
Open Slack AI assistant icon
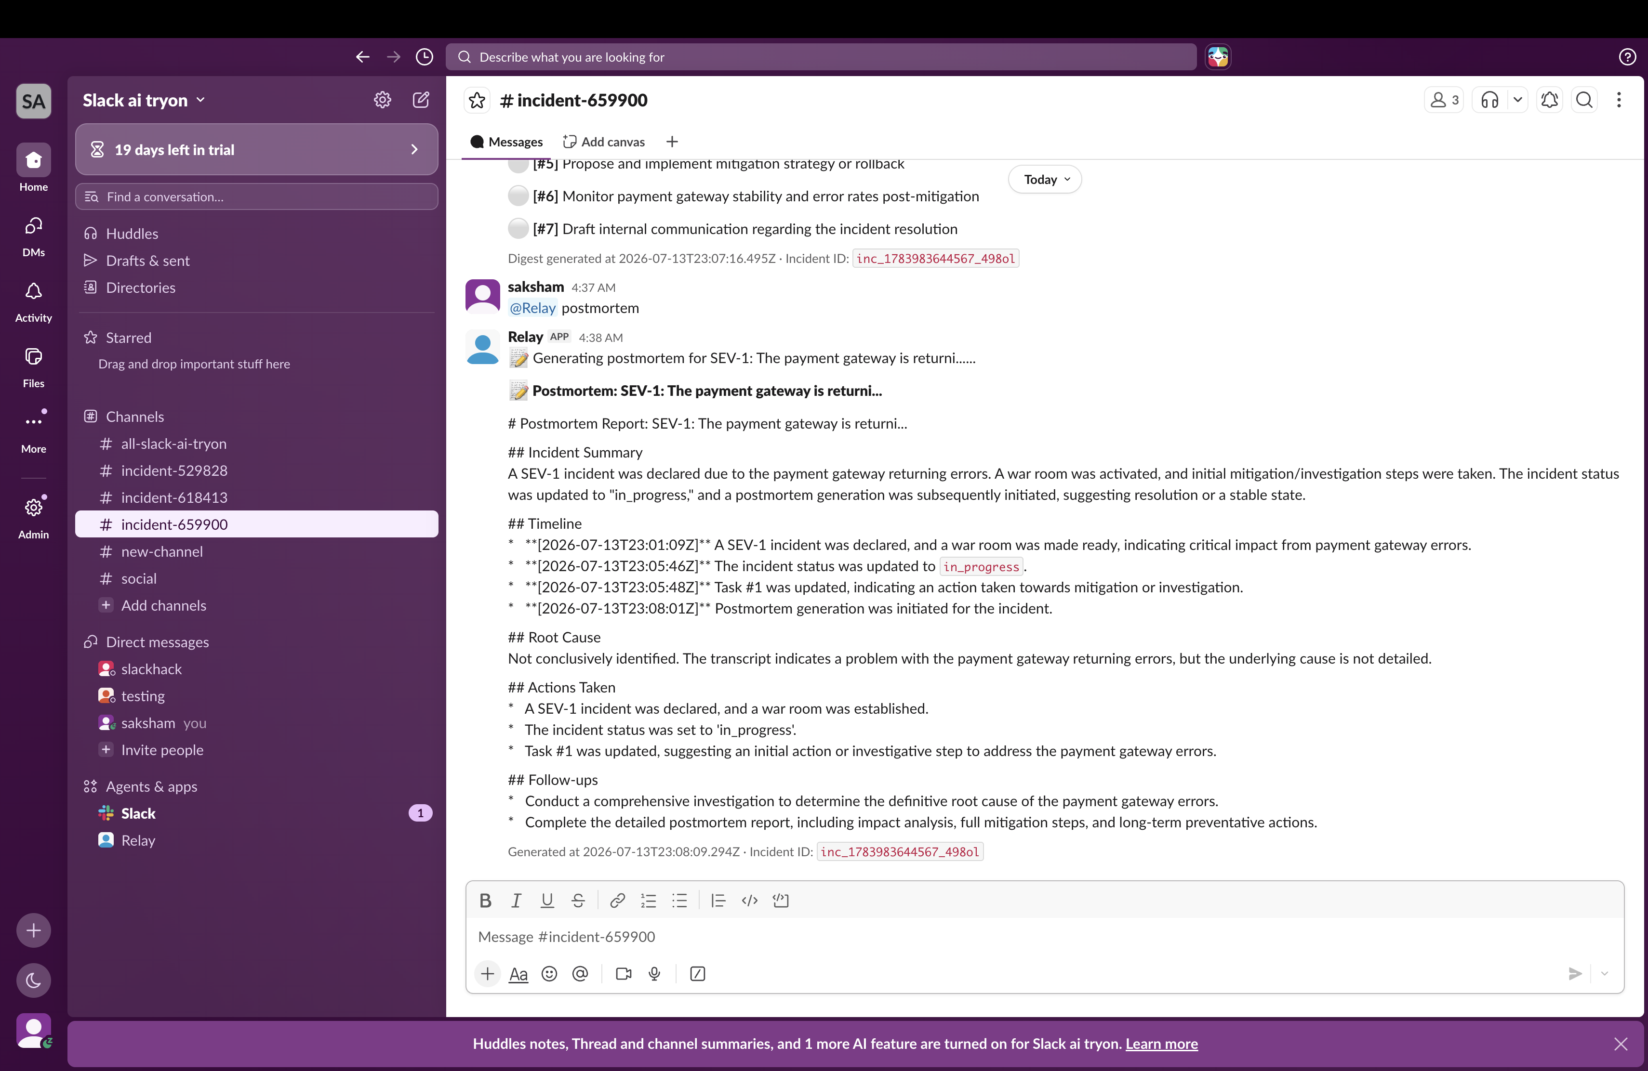point(1218,57)
